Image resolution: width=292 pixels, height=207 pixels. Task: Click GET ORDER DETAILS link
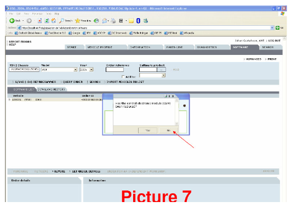pyautogui.click(x=86, y=171)
